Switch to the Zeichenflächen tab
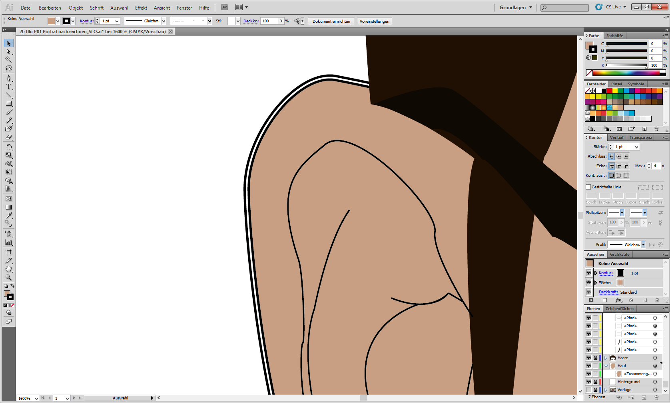Viewport: 670px width, 403px height. 620,308
